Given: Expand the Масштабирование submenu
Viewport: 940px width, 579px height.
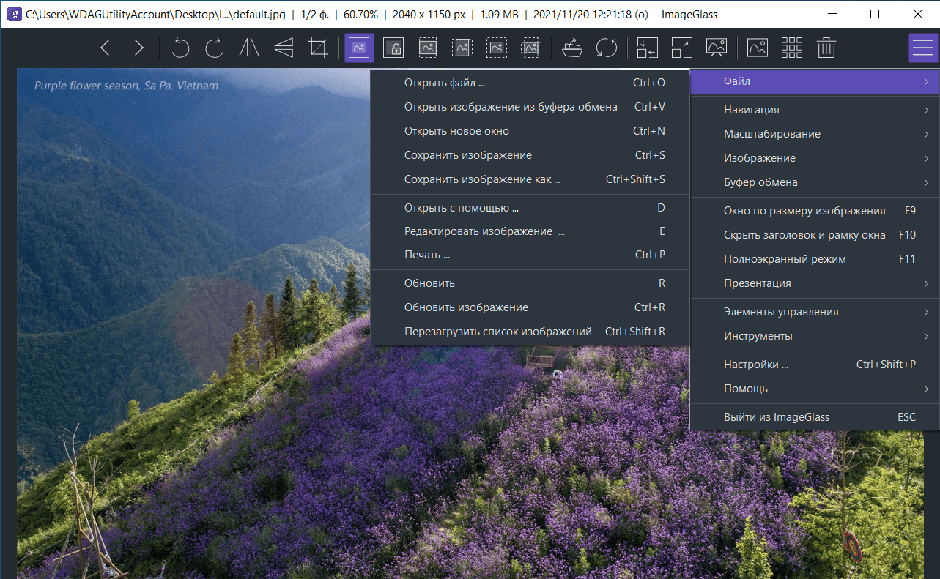Looking at the screenshot, I should click(815, 134).
